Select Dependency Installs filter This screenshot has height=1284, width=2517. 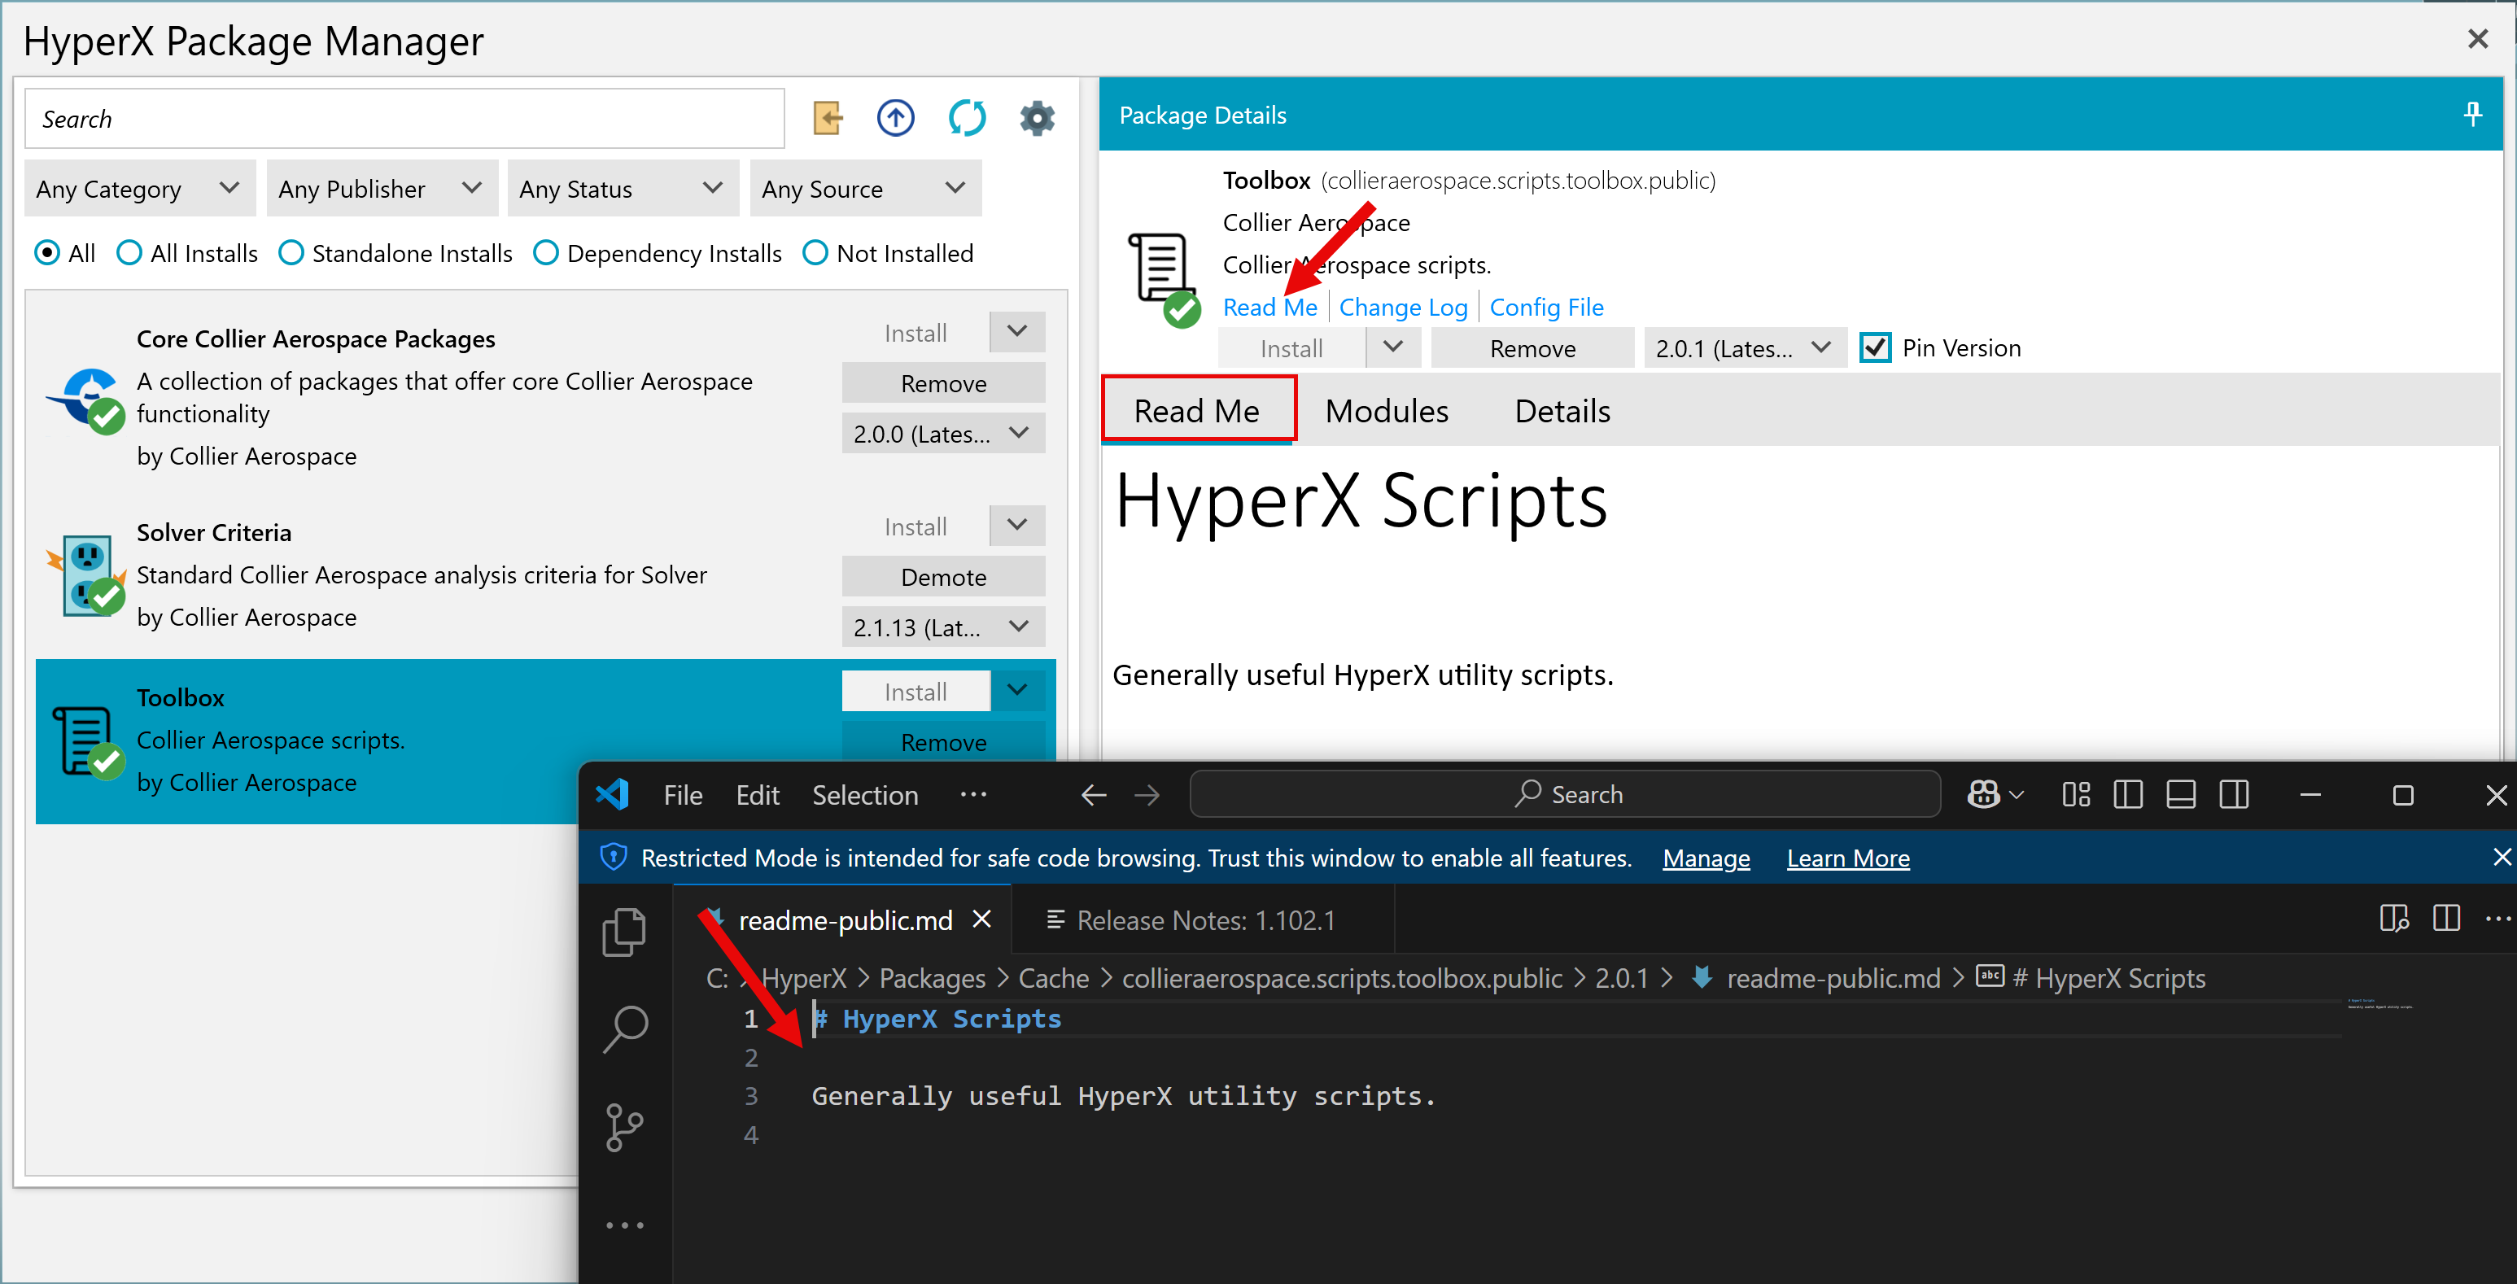(x=545, y=253)
